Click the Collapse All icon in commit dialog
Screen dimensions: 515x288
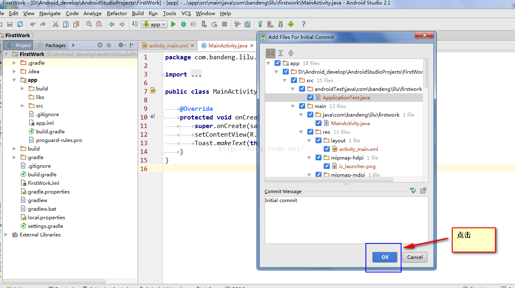coord(291,53)
